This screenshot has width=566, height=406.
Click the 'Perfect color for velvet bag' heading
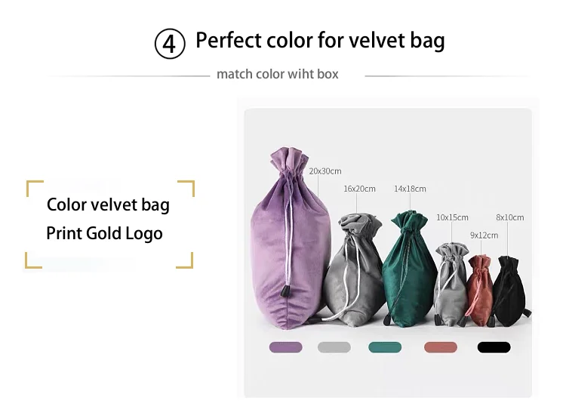pos(320,41)
